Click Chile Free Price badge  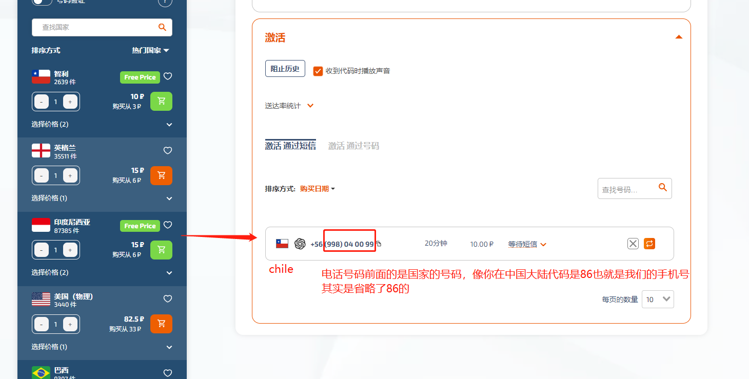click(140, 77)
